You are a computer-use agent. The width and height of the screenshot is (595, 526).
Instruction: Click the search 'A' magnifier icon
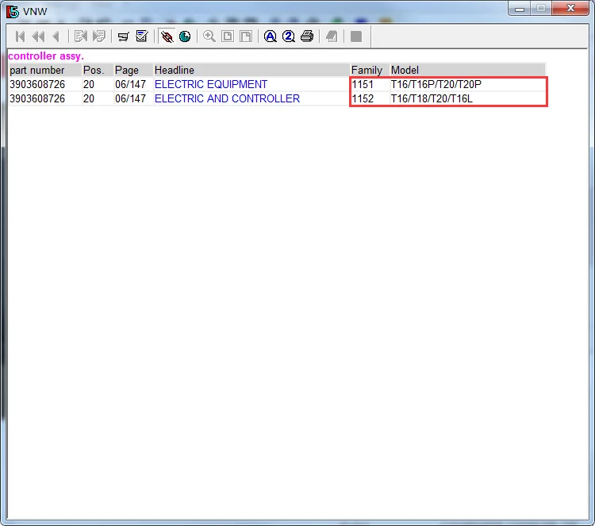point(271,36)
